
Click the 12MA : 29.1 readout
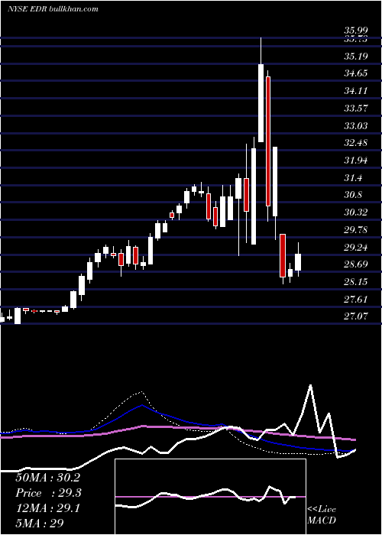coord(47,508)
